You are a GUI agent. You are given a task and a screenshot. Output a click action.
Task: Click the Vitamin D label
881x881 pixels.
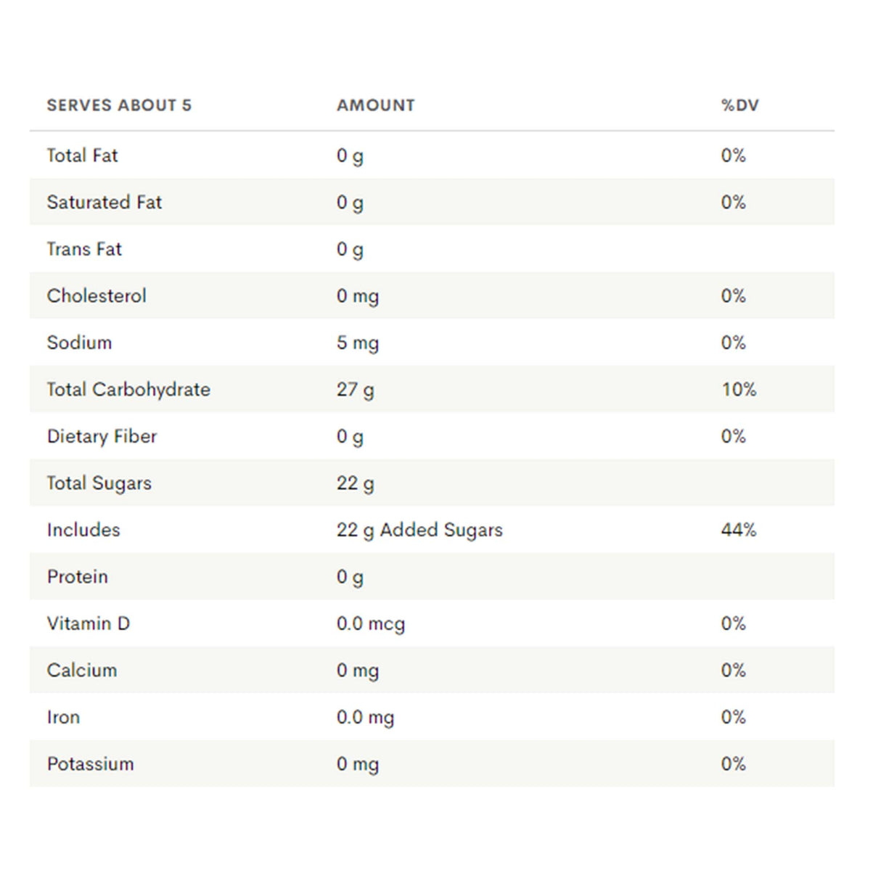(89, 623)
